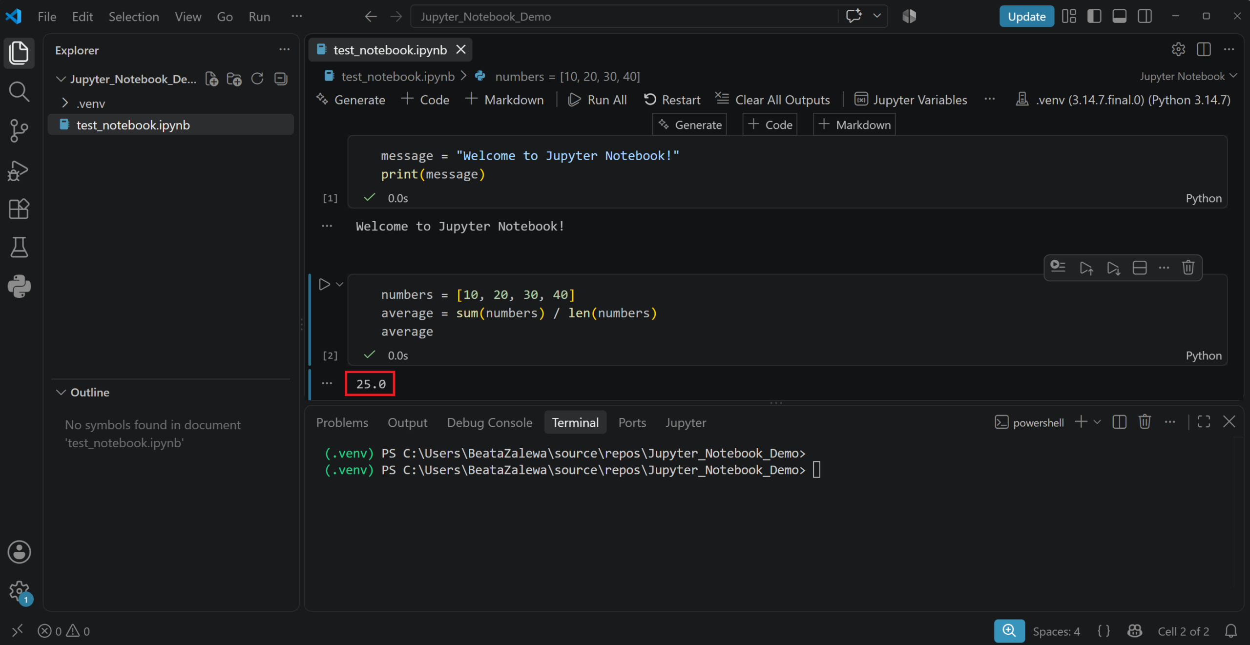Click Cell 2 of 2 status item
The height and width of the screenshot is (645, 1250).
pyautogui.click(x=1183, y=631)
